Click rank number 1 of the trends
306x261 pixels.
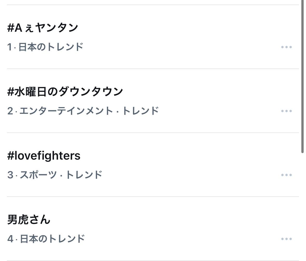[10, 47]
